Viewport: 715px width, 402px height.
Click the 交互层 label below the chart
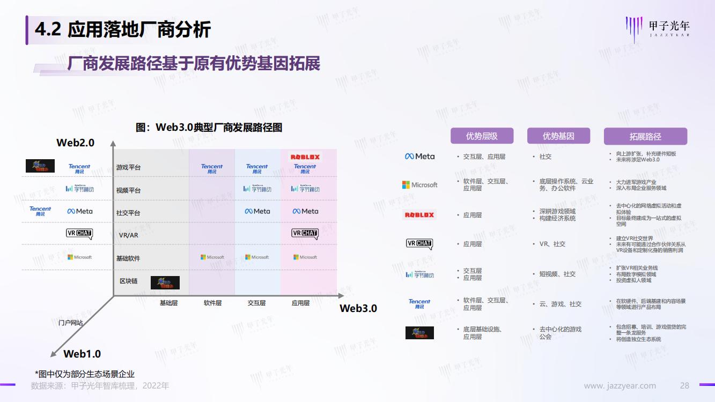(x=256, y=303)
